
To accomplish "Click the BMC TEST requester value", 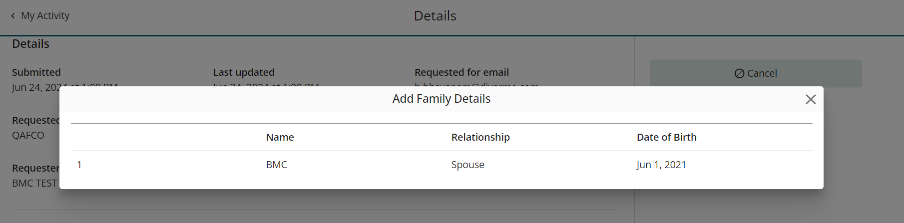I will pyautogui.click(x=34, y=183).
